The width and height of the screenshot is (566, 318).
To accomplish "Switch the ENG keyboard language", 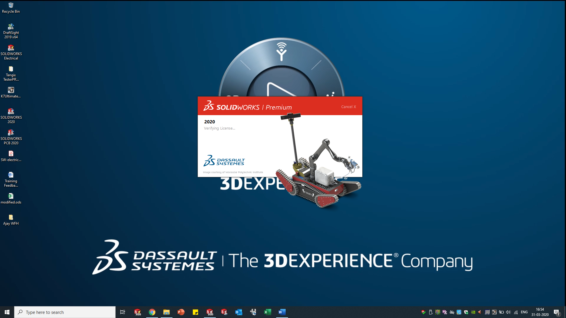I will coord(524,312).
